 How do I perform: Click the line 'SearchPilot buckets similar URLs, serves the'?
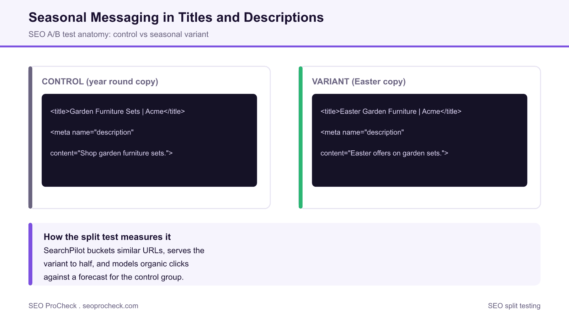click(x=124, y=250)
